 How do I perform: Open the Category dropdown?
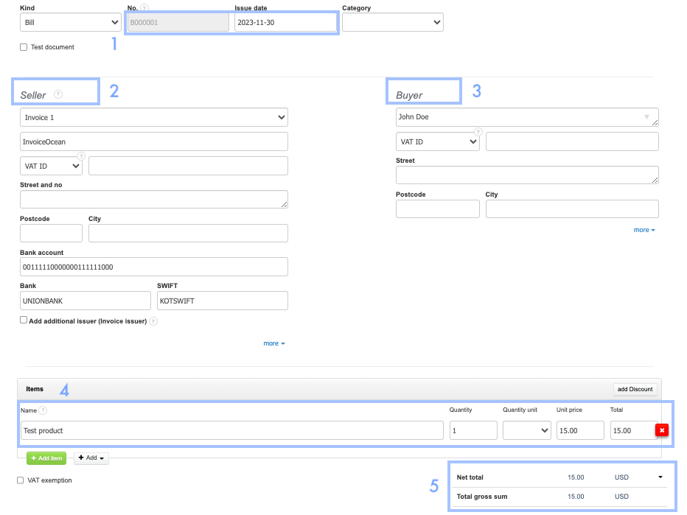tap(392, 23)
